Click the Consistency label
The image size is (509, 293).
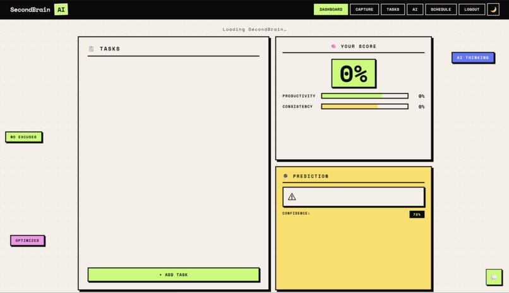[x=297, y=107]
